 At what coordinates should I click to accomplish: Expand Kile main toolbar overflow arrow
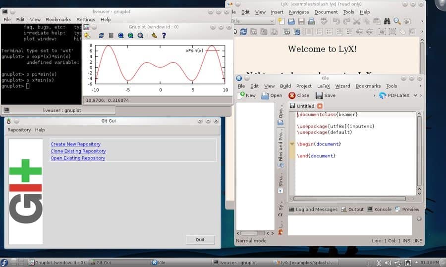[x=374, y=95]
